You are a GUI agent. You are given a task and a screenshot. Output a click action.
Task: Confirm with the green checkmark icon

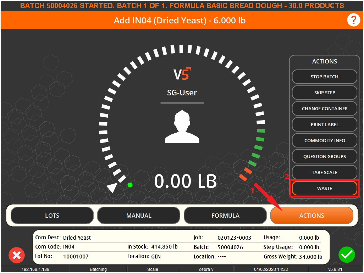pyautogui.click(x=347, y=254)
